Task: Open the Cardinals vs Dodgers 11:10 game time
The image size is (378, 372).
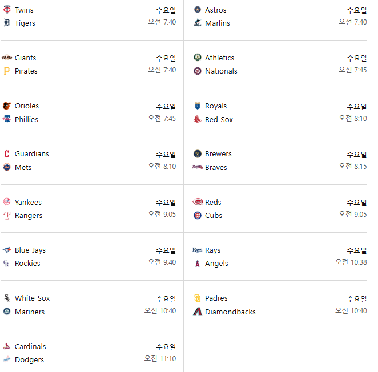Action: coord(160,358)
